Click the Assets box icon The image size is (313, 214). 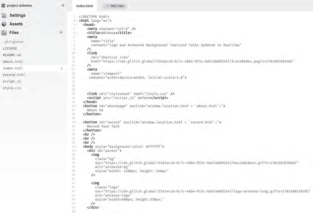click(x=4, y=24)
